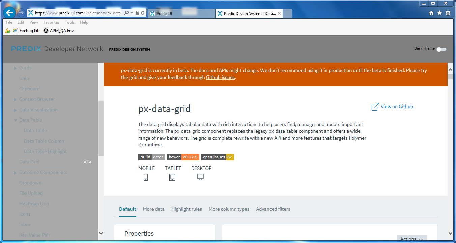The height and width of the screenshot is (243, 456).
Task: Switch to the More column types tab
Action: pos(229,209)
